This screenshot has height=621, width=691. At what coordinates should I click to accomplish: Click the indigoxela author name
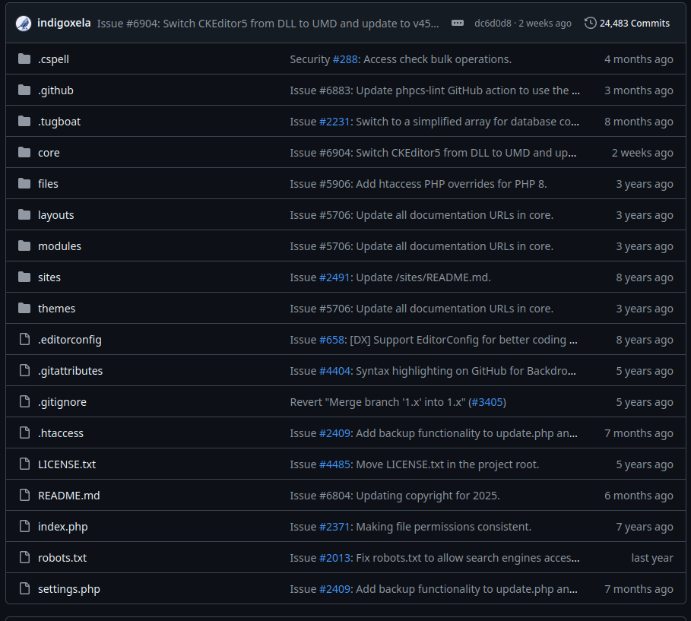(x=64, y=23)
